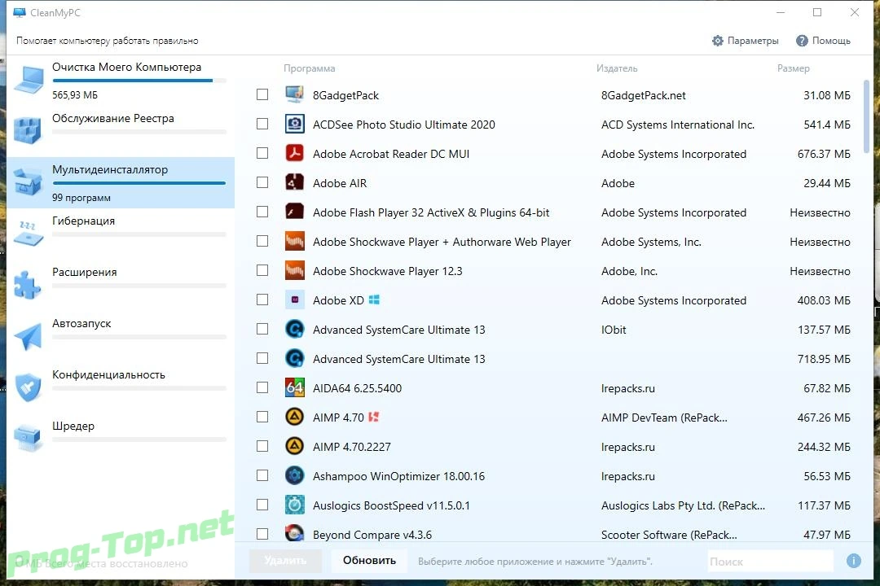Viewport: 880px width, 586px height.
Task: Click the Windows Store badge beside Adobe XD
Action: [374, 300]
